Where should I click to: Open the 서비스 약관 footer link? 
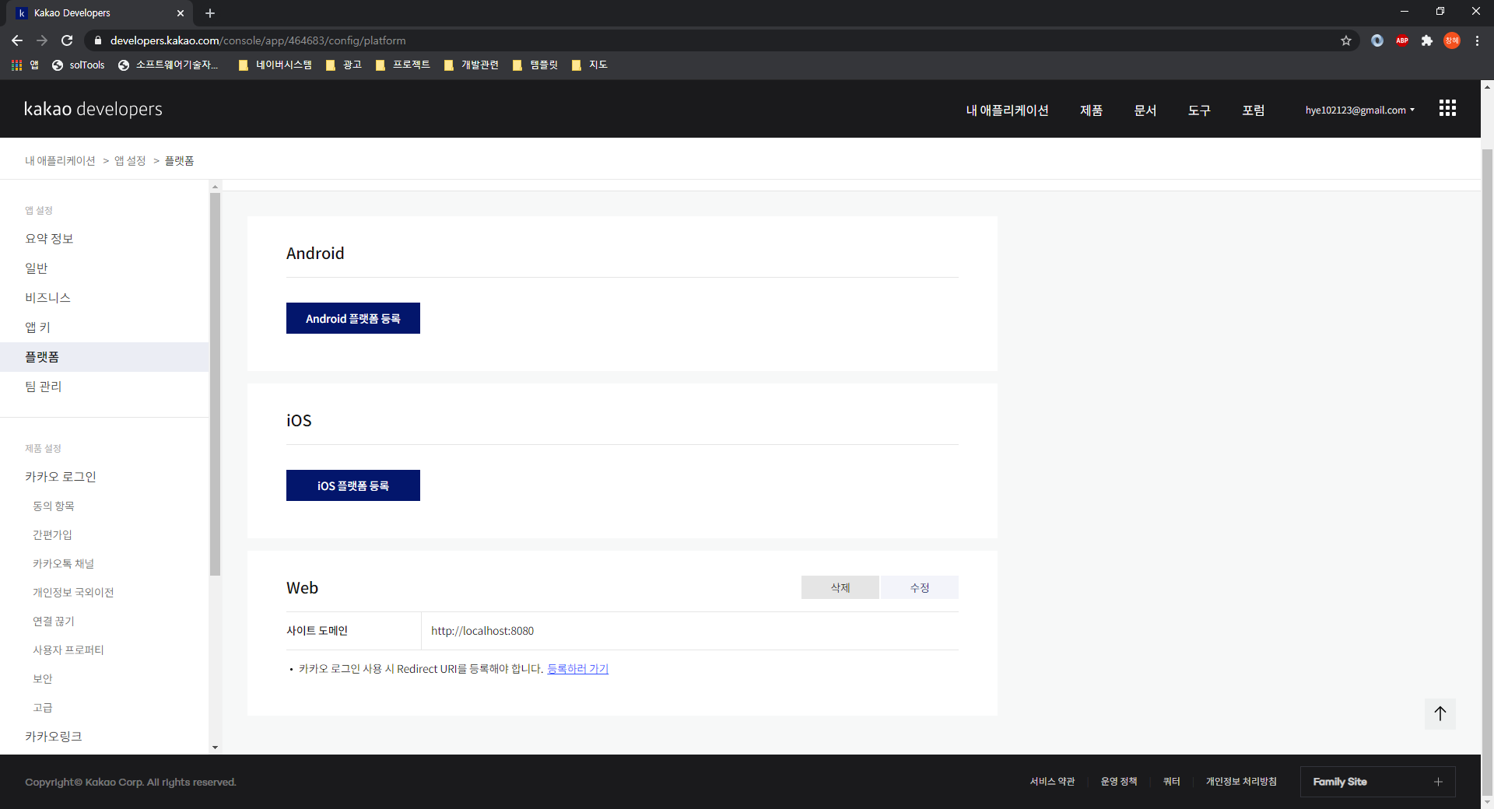pos(1052,782)
